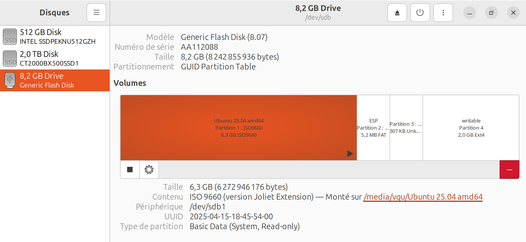Screen dimensions: 526x242
Task: Select the 8,2 GB Drive entry
Action: [55, 80]
